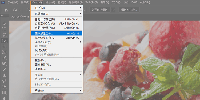
Task: Choose 演算(C)... menu item
Action: (57, 69)
